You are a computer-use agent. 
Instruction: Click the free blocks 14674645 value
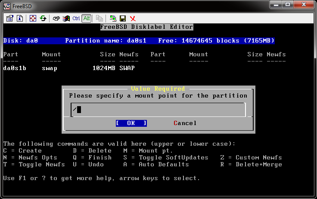click(x=197, y=40)
